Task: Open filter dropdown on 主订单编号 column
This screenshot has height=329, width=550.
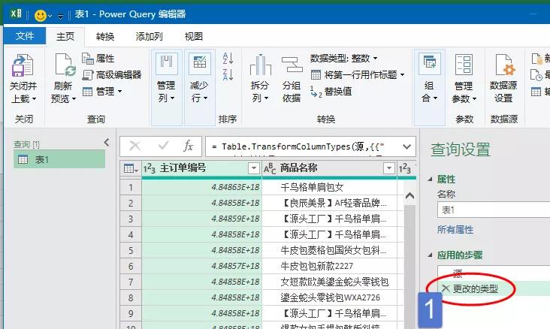Action: coord(253,168)
